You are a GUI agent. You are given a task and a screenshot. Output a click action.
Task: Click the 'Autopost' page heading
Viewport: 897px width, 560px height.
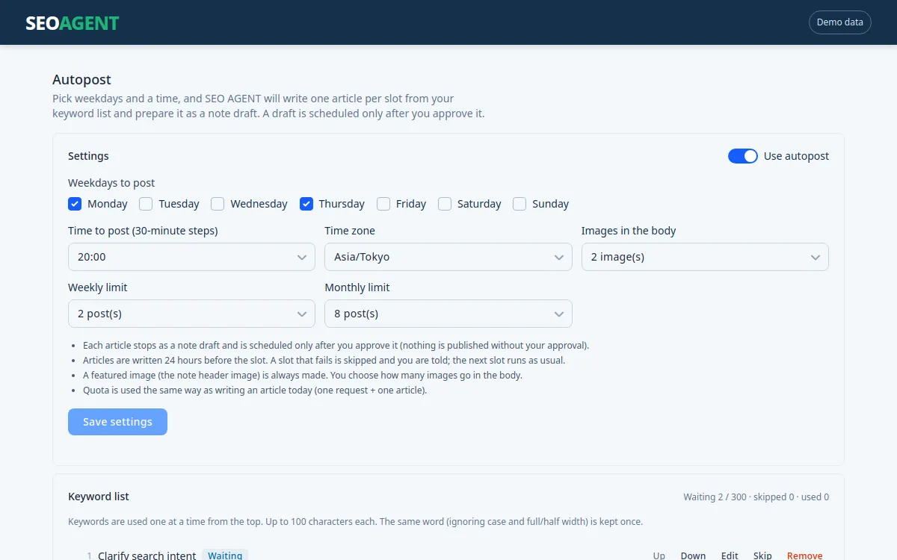click(81, 80)
